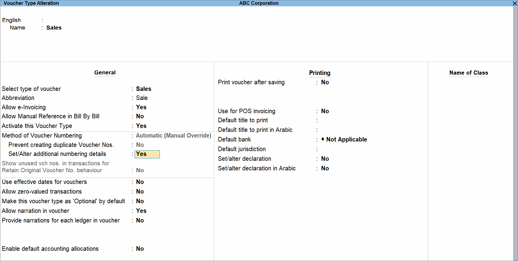Image resolution: width=518 pixels, height=261 pixels.
Task: Open Method of Voucher Numbering selection
Action: pyautogui.click(x=174, y=135)
